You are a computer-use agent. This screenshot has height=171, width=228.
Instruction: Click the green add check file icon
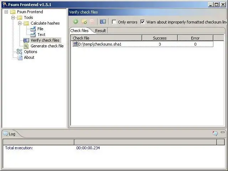pyautogui.click(x=76, y=22)
